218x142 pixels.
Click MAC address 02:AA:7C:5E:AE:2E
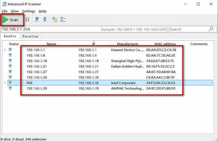[x=161, y=55]
